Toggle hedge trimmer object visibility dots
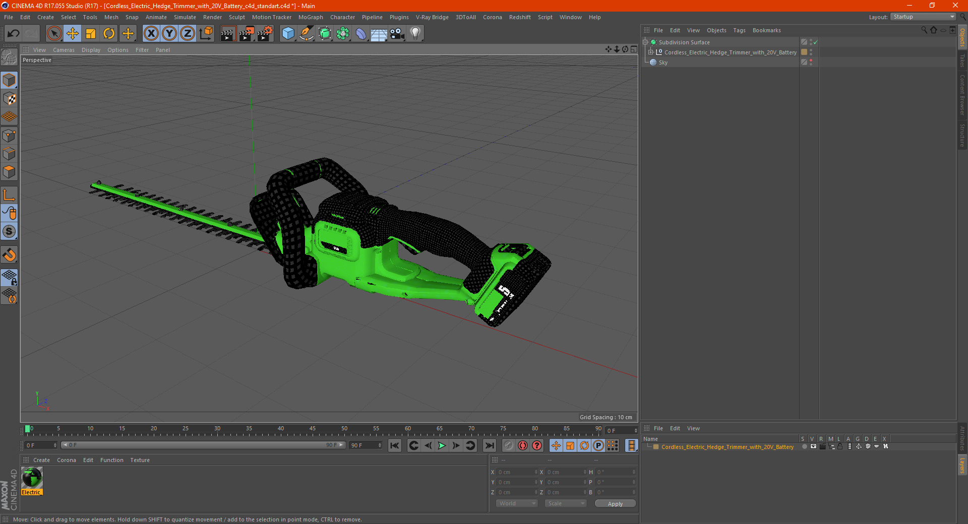Image resolution: width=968 pixels, height=524 pixels. click(x=811, y=52)
